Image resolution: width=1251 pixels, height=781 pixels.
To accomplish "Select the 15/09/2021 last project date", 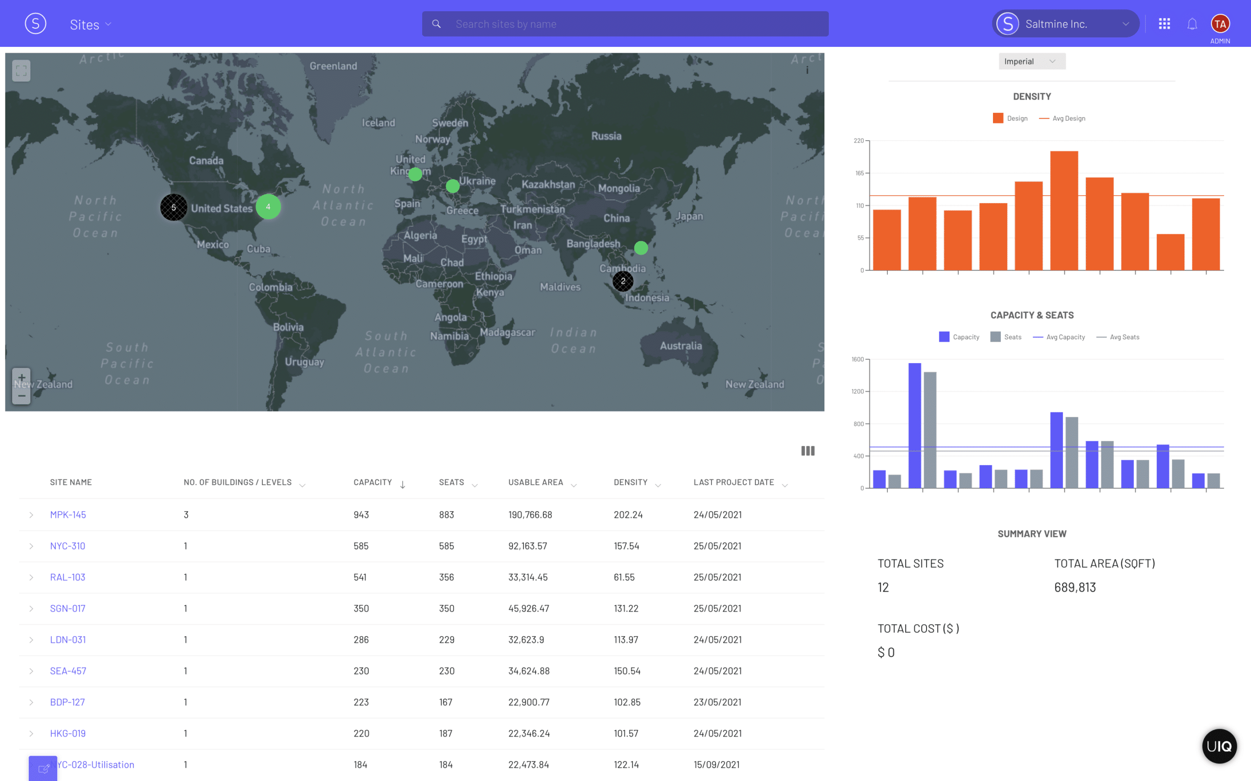I will 716,764.
